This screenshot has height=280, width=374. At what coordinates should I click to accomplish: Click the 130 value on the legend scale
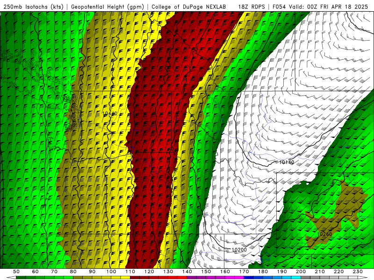(x=168, y=272)
